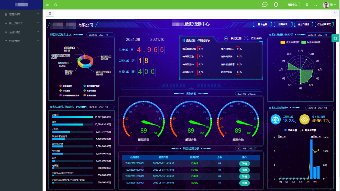
Task: Click the 第三方合作 sidebar icon
Action: [6, 23]
